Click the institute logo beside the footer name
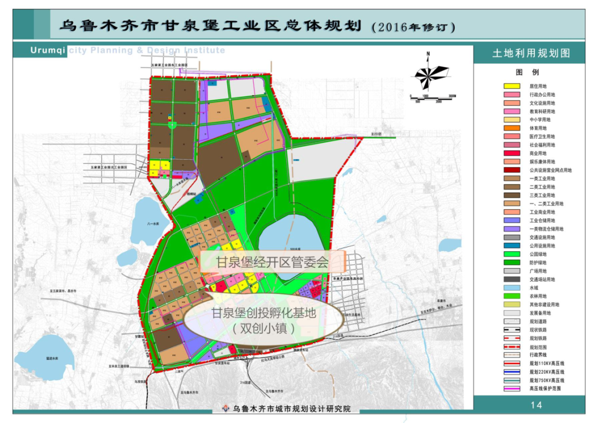The height and width of the screenshot is (423, 598). point(226,409)
